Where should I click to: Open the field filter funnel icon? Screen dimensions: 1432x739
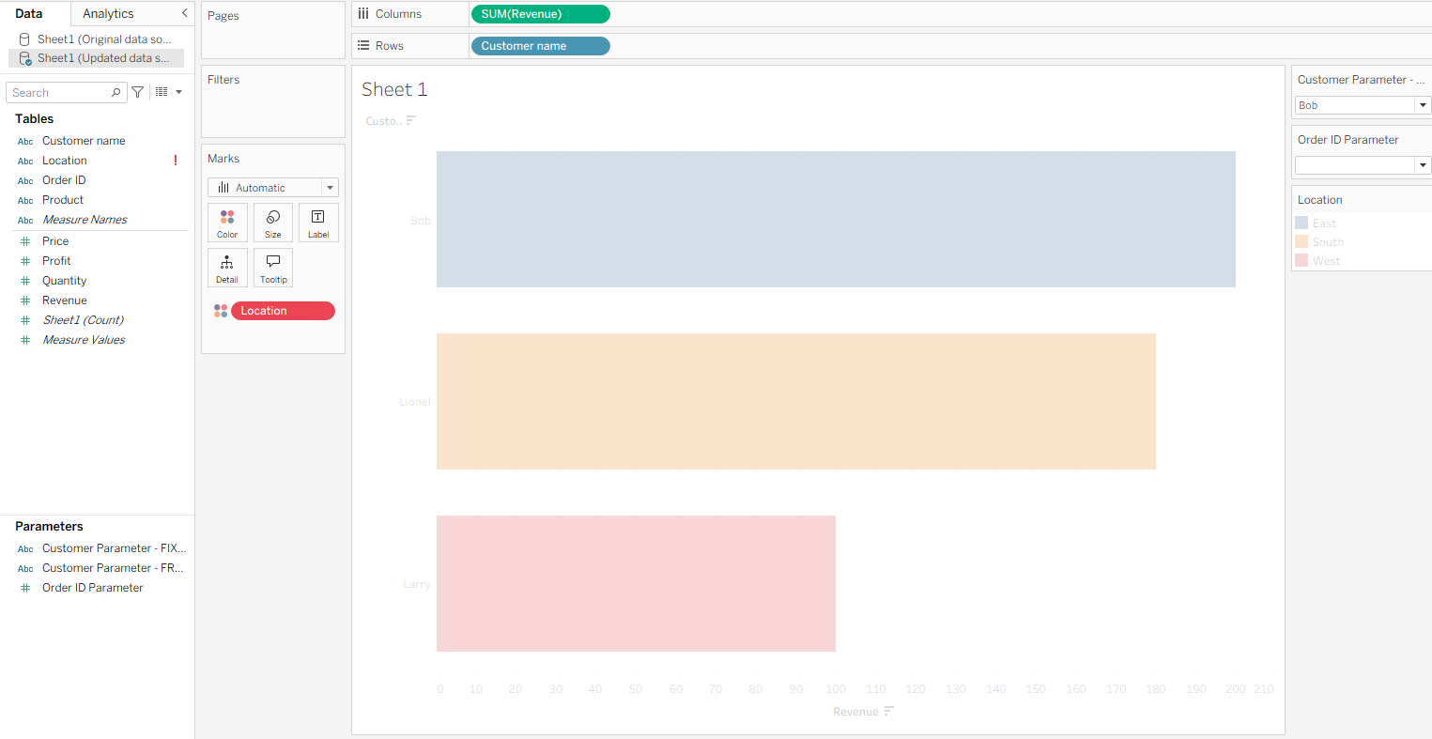click(138, 92)
